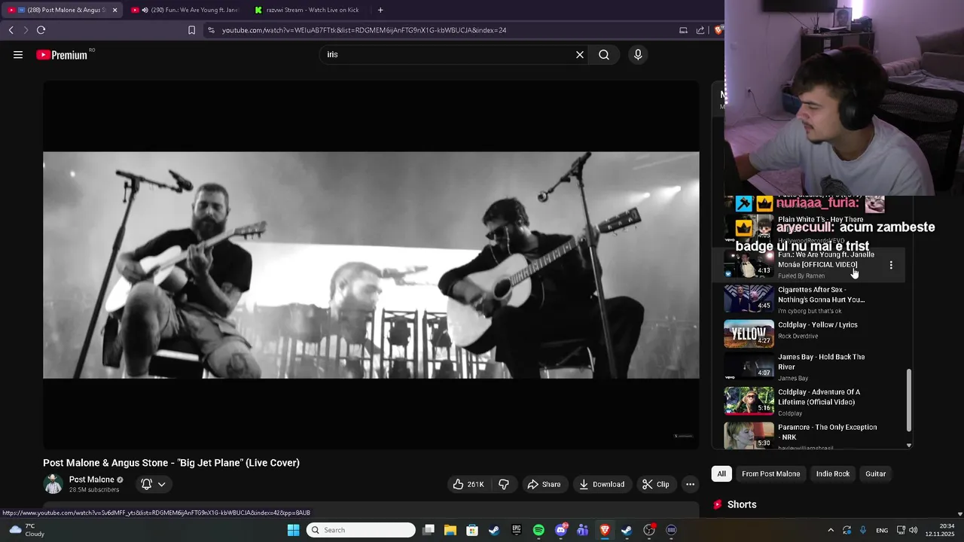Create a clip with the Clip button
Viewport: 964px width, 542px height.
pos(655,484)
